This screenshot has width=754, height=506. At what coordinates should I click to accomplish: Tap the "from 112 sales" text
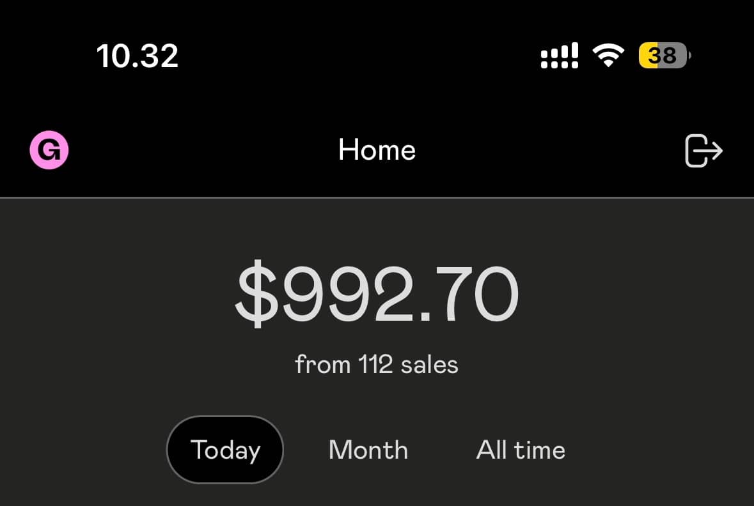(377, 365)
